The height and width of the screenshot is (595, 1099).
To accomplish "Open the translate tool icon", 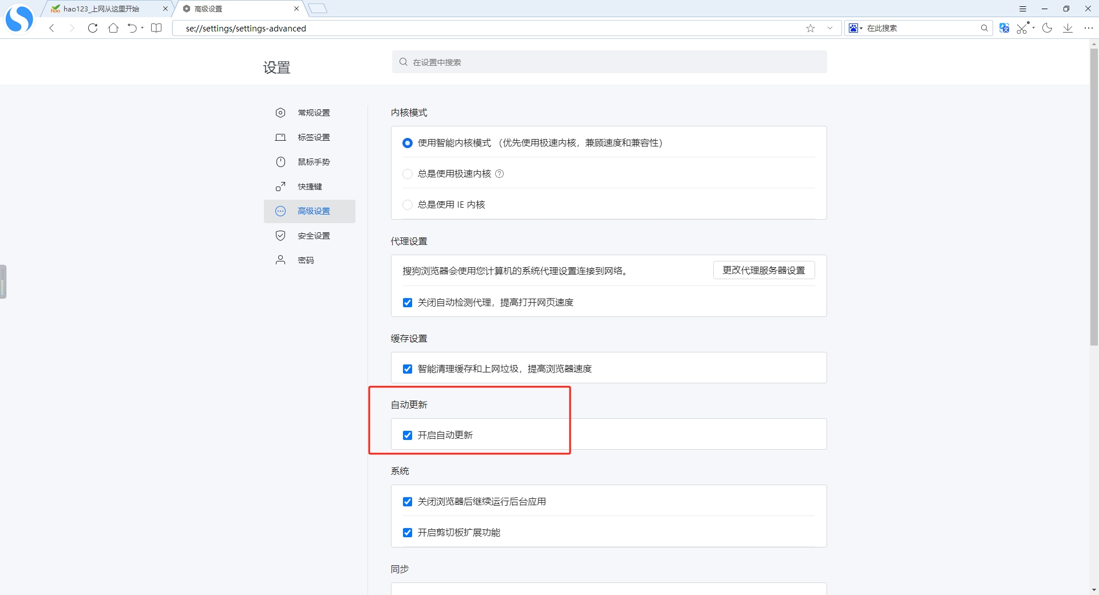I will (1004, 28).
